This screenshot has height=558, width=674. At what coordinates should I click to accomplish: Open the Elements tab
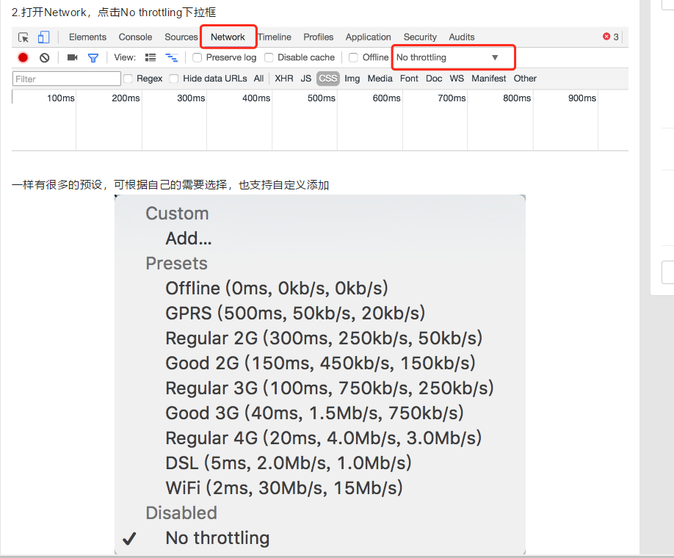coord(87,37)
